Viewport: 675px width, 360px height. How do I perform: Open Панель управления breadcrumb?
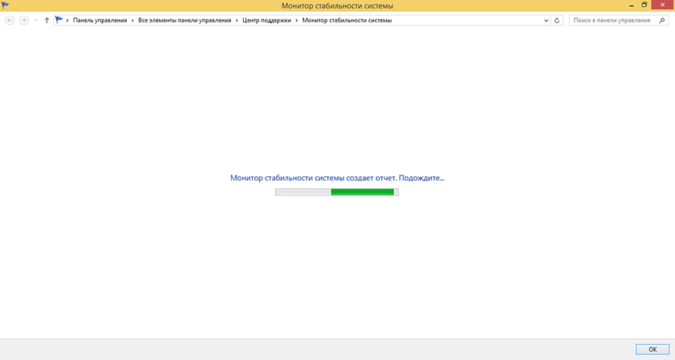(x=100, y=20)
